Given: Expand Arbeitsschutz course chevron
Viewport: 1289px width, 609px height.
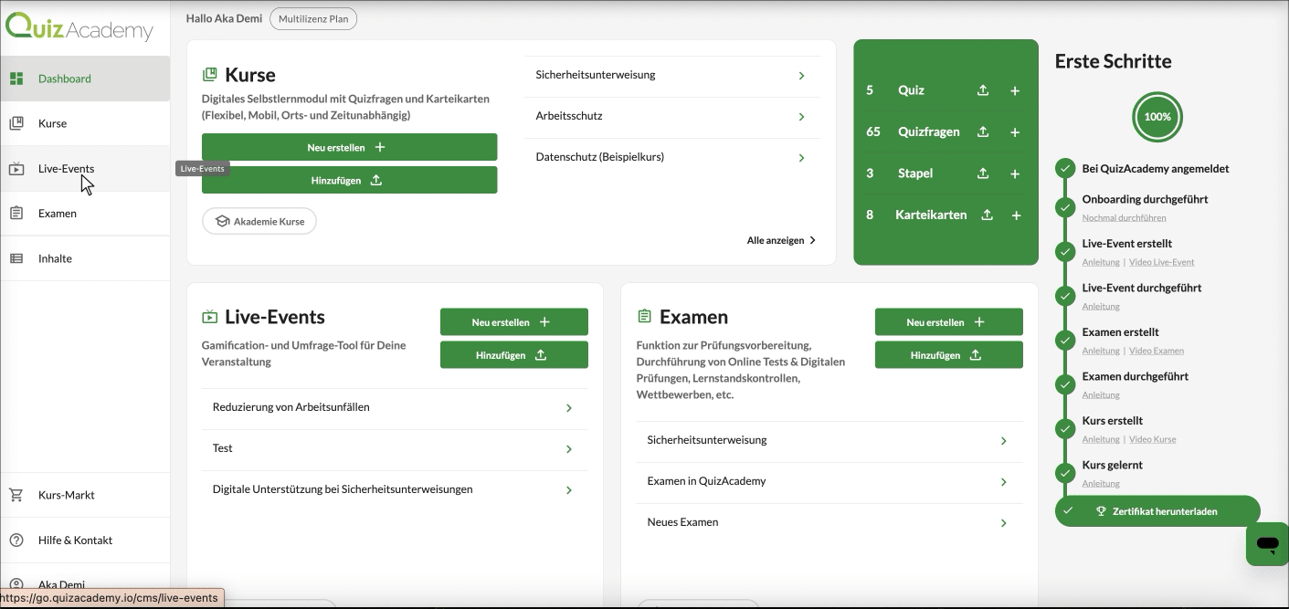Looking at the screenshot, I should coord(801,117).
